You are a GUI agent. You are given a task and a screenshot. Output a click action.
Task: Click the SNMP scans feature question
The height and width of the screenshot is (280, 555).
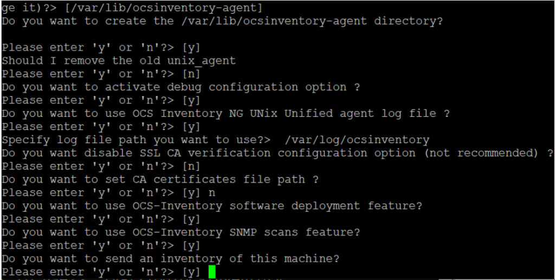[180, 232]
